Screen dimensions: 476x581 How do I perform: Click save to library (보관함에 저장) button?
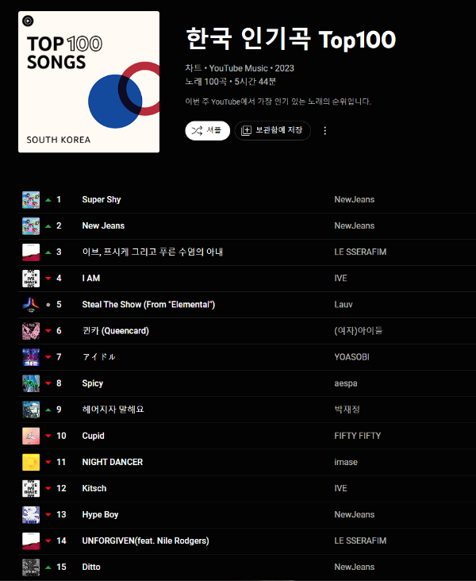click(272, 130)
